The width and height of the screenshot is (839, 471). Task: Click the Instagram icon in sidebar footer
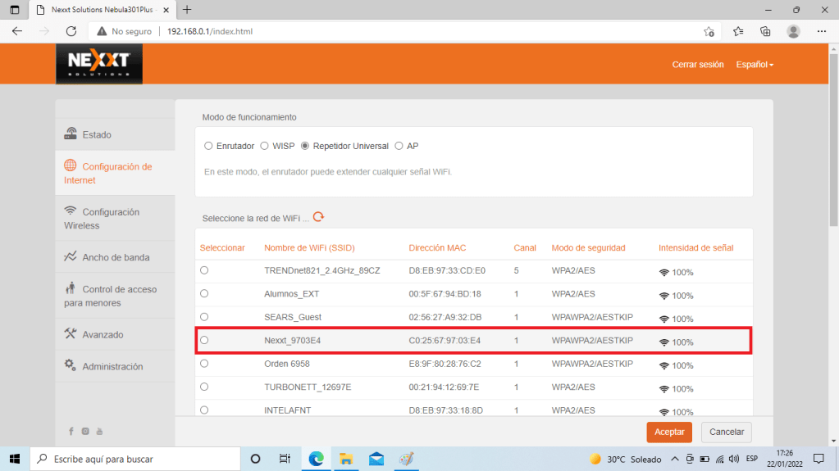click(x=85, y=431)
